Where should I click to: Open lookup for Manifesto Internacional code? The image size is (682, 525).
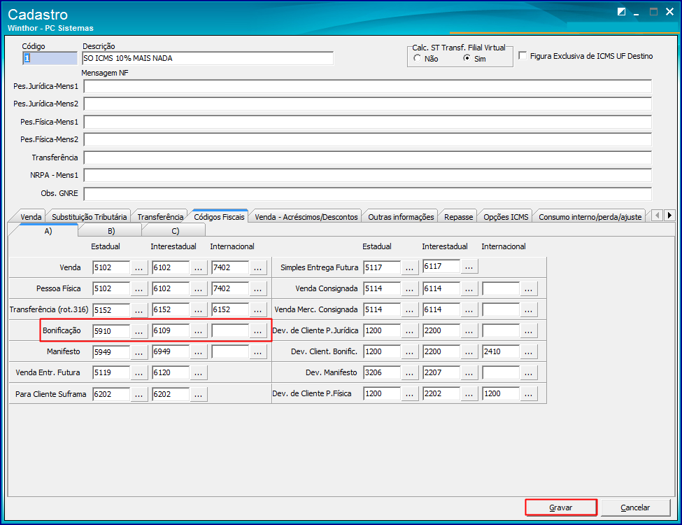coord(258,351)
